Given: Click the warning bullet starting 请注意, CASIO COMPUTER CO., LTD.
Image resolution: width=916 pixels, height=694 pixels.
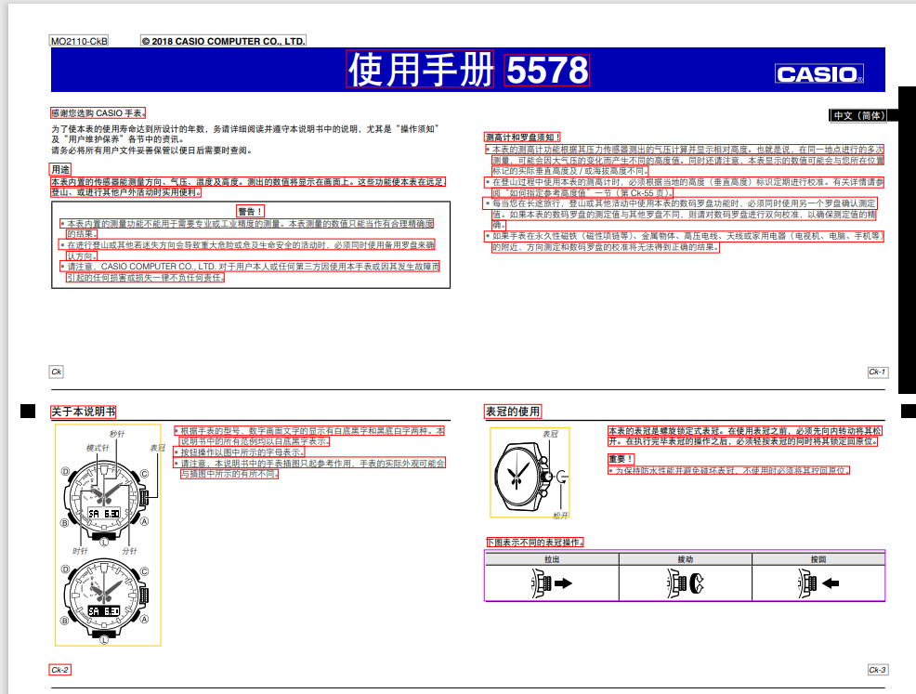Looking at the screenshot, I should [x=250, y=271].
